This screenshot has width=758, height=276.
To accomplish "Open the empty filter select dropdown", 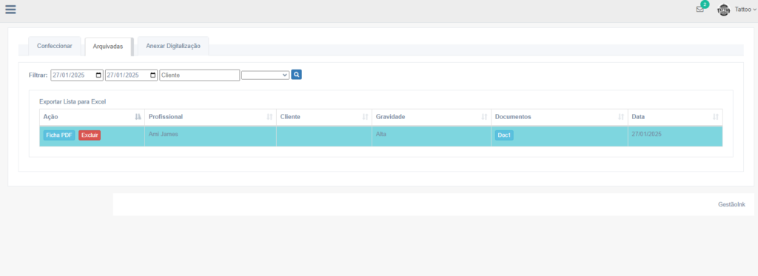I will 266,75.
